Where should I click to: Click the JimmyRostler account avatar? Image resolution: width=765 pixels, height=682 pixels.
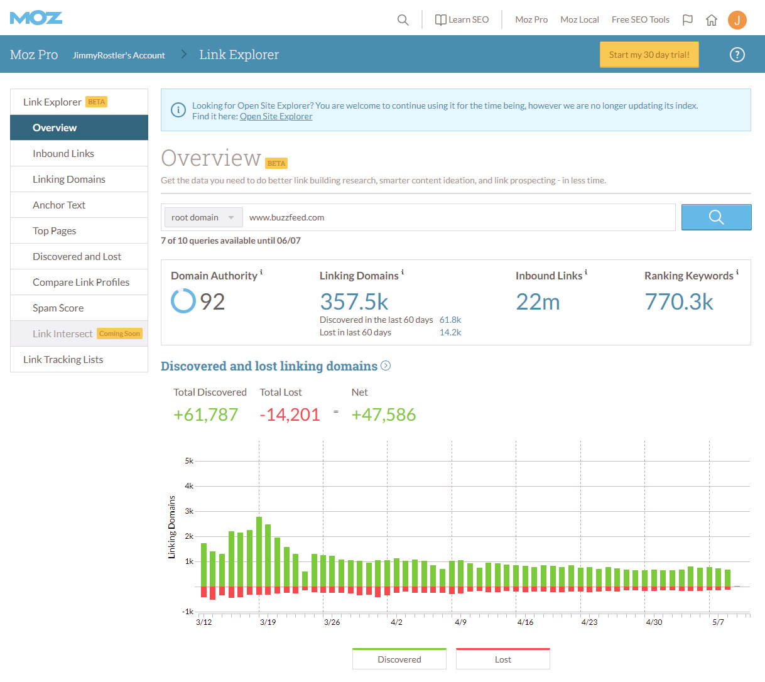pyautogui.click(x=737, y=19)
